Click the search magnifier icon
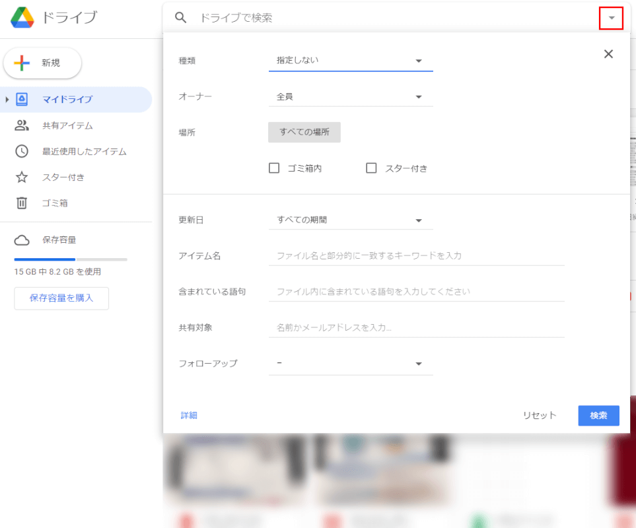Image resolution: width=636 pixels, height=528 pixels. [181, 18]
